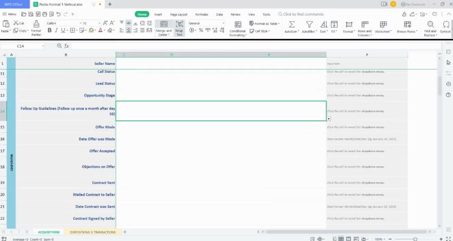
Task: Expand the Format as Table dropdown
Action: [279, 24]
